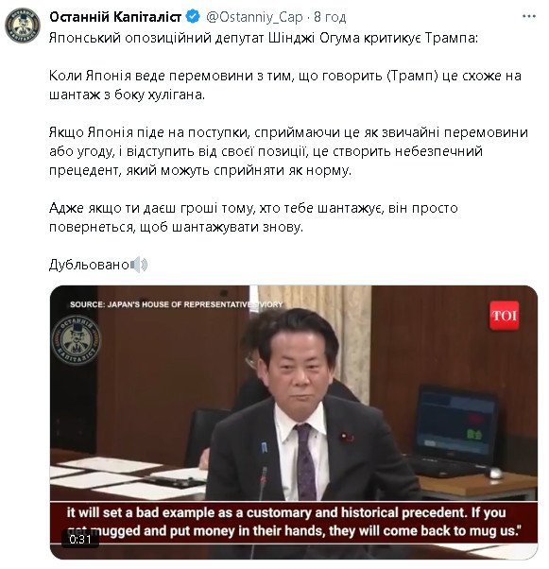The image size is (549, 569).
Task: Click the laptop screen in video background
Action: 456,422
